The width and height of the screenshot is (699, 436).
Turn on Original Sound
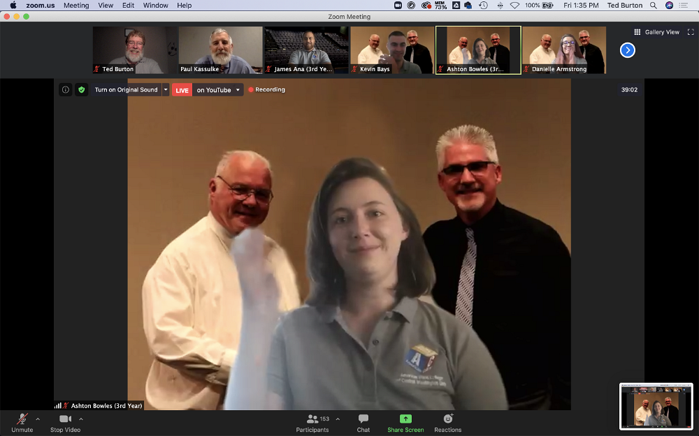coord(126,89)
